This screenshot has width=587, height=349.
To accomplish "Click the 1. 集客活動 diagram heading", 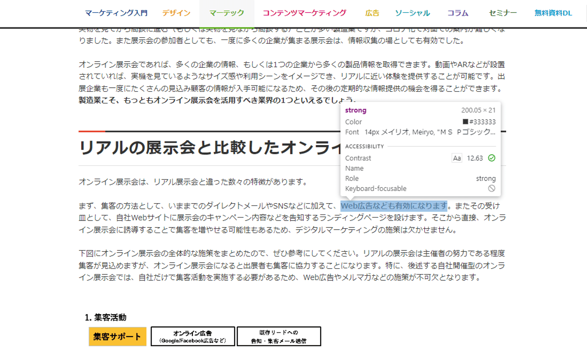I will pyautogui.click(x=106, y=318).
